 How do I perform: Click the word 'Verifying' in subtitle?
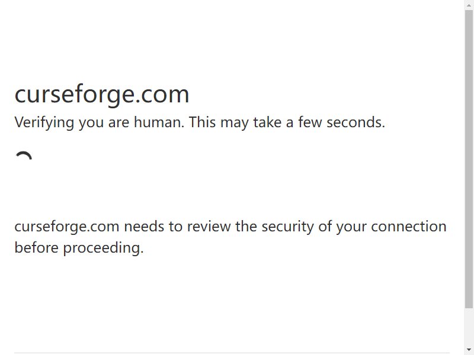pyautogui.click(x=44, y=122)
